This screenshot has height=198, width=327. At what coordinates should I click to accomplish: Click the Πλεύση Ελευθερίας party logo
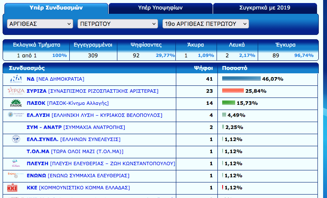coord(16,163)
